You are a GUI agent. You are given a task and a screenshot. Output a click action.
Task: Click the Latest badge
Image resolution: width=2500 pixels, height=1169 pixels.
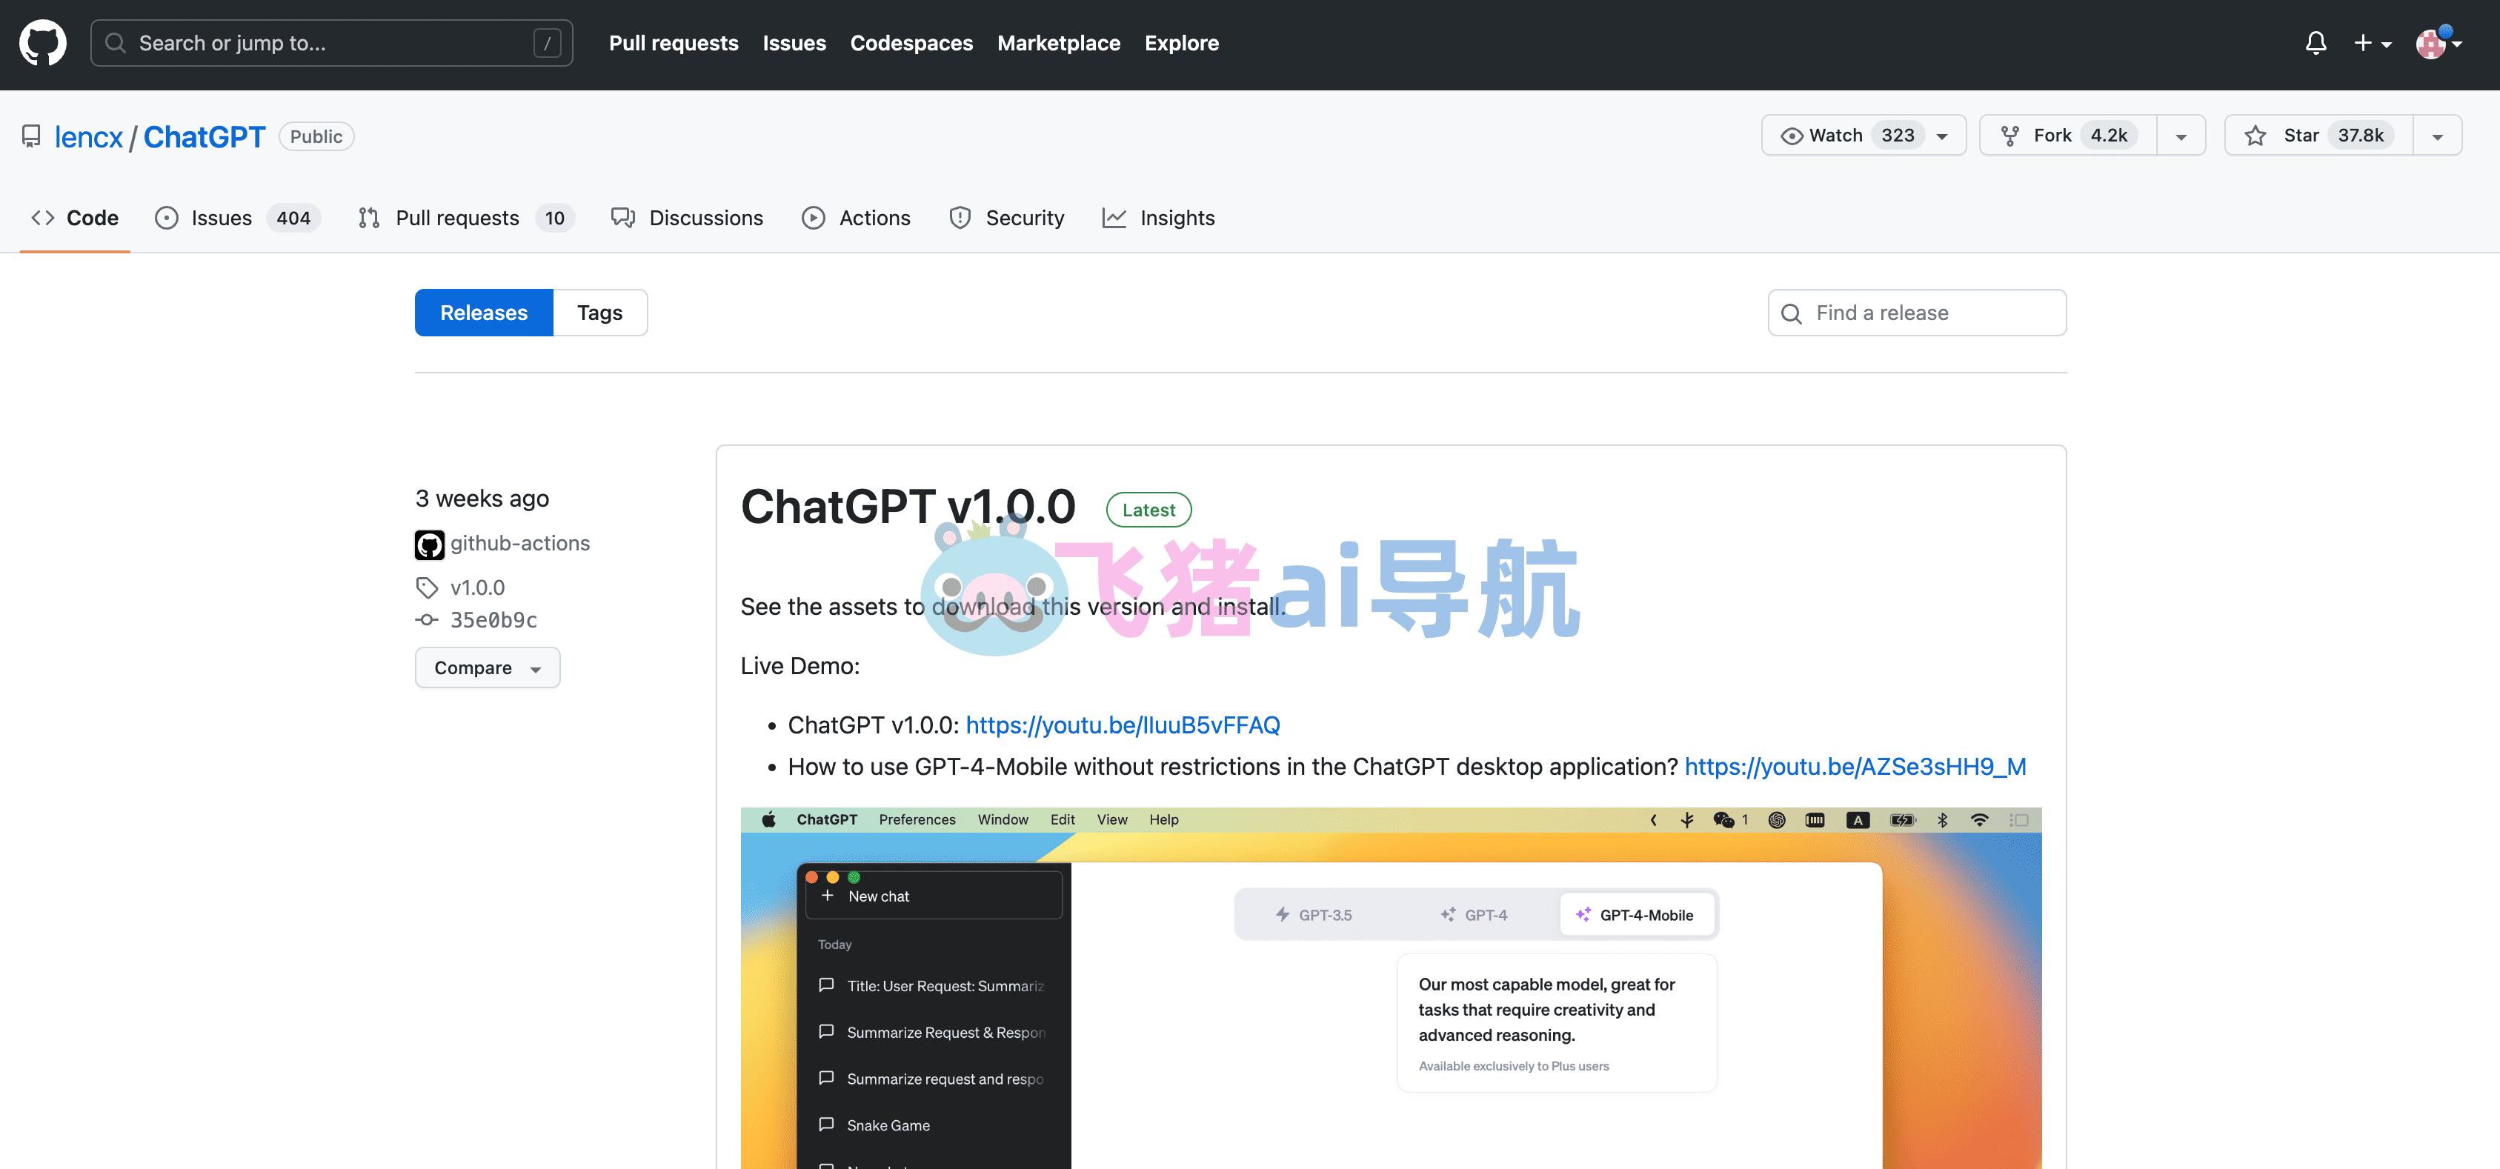pyautogui.click(x=1148, y=510)
